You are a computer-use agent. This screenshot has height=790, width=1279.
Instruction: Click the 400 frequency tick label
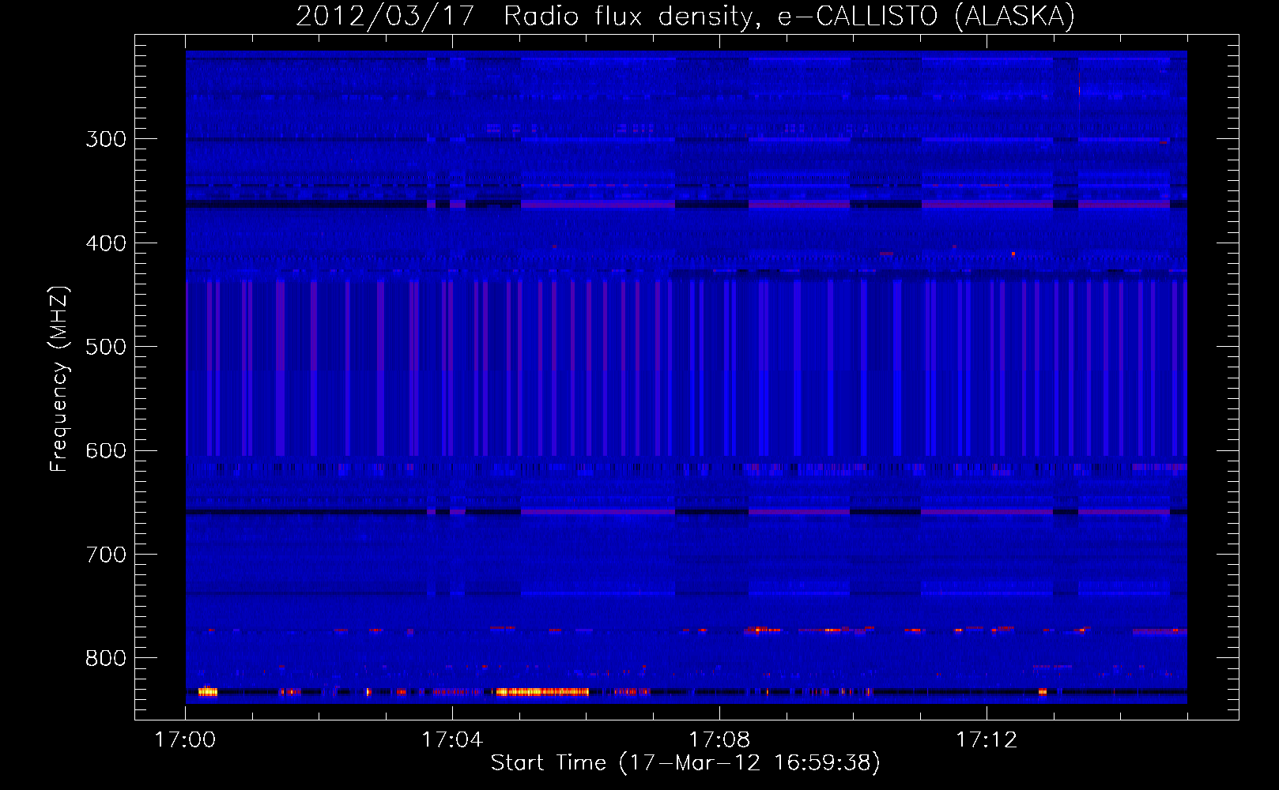106,243
